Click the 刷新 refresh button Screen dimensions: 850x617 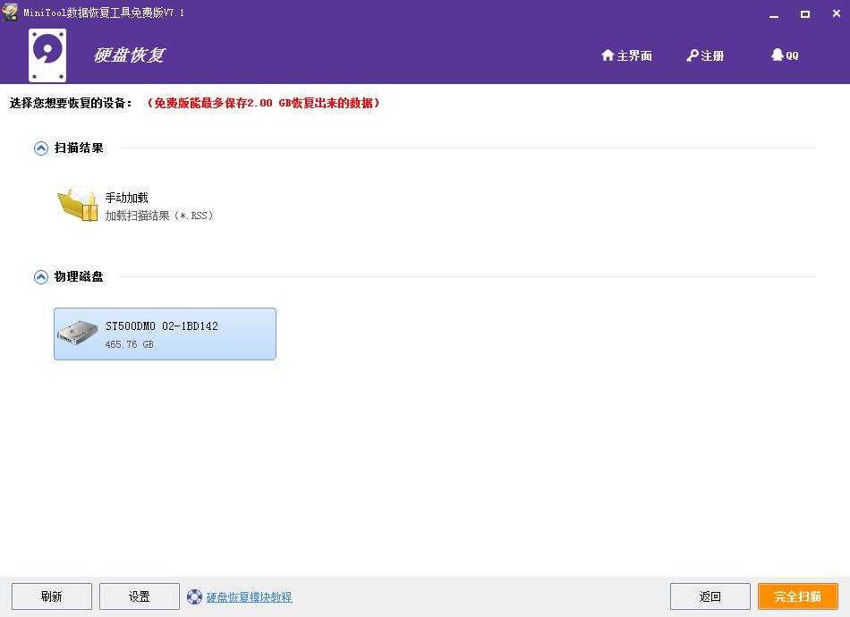tap(52, 596)
